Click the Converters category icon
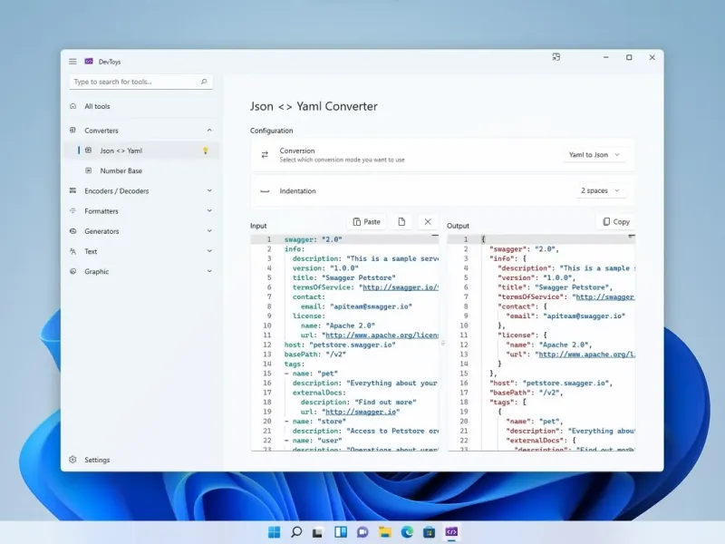 tap(72, 130)
